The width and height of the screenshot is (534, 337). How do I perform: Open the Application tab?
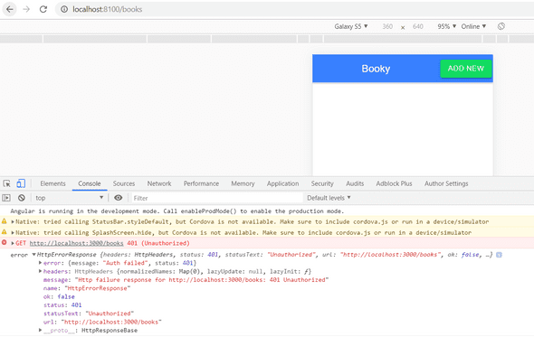[x=282, y=183]
